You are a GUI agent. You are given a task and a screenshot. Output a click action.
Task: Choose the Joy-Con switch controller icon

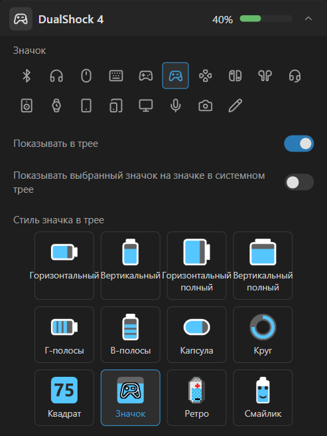click(x=235, y=76)
